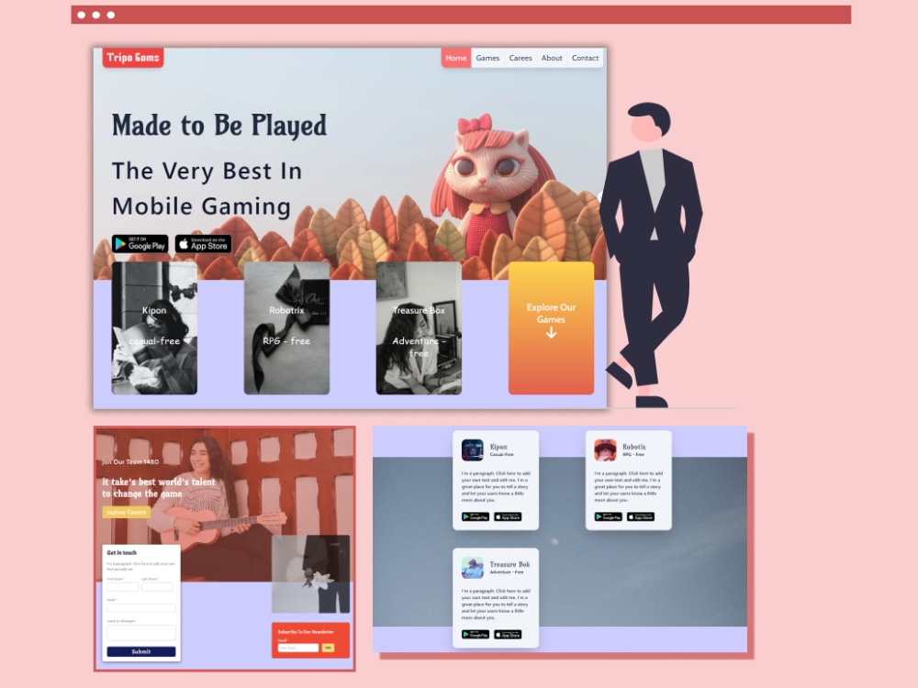Click the hero App Store badge
Screen dimensions: 918x688
coord(203,244)
